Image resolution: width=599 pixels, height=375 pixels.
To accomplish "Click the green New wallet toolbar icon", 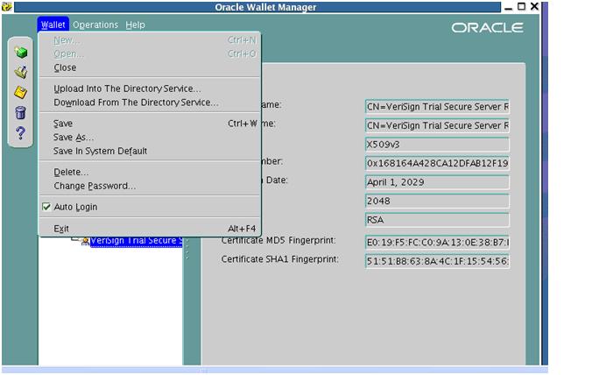I will tap(21, 53).
